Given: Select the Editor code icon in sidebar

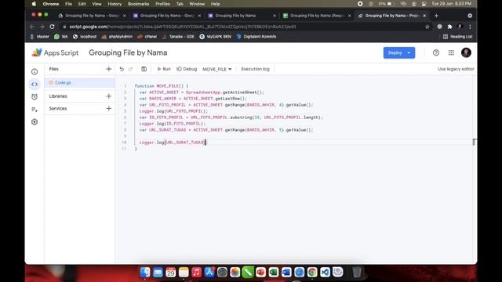Looking at the screenshot, I should 35,84.
